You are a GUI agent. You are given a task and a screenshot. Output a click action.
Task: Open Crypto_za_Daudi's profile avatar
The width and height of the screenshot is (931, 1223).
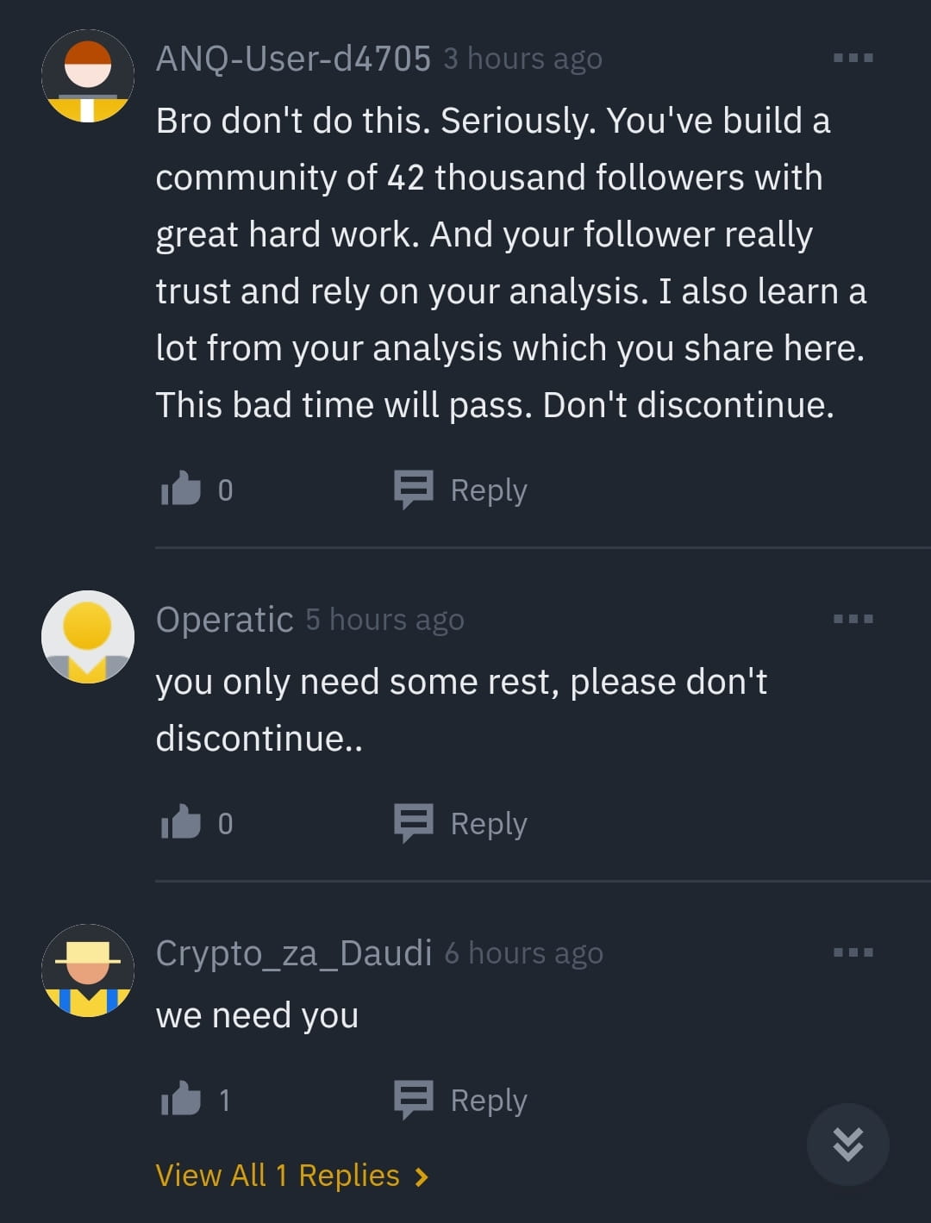88,970
